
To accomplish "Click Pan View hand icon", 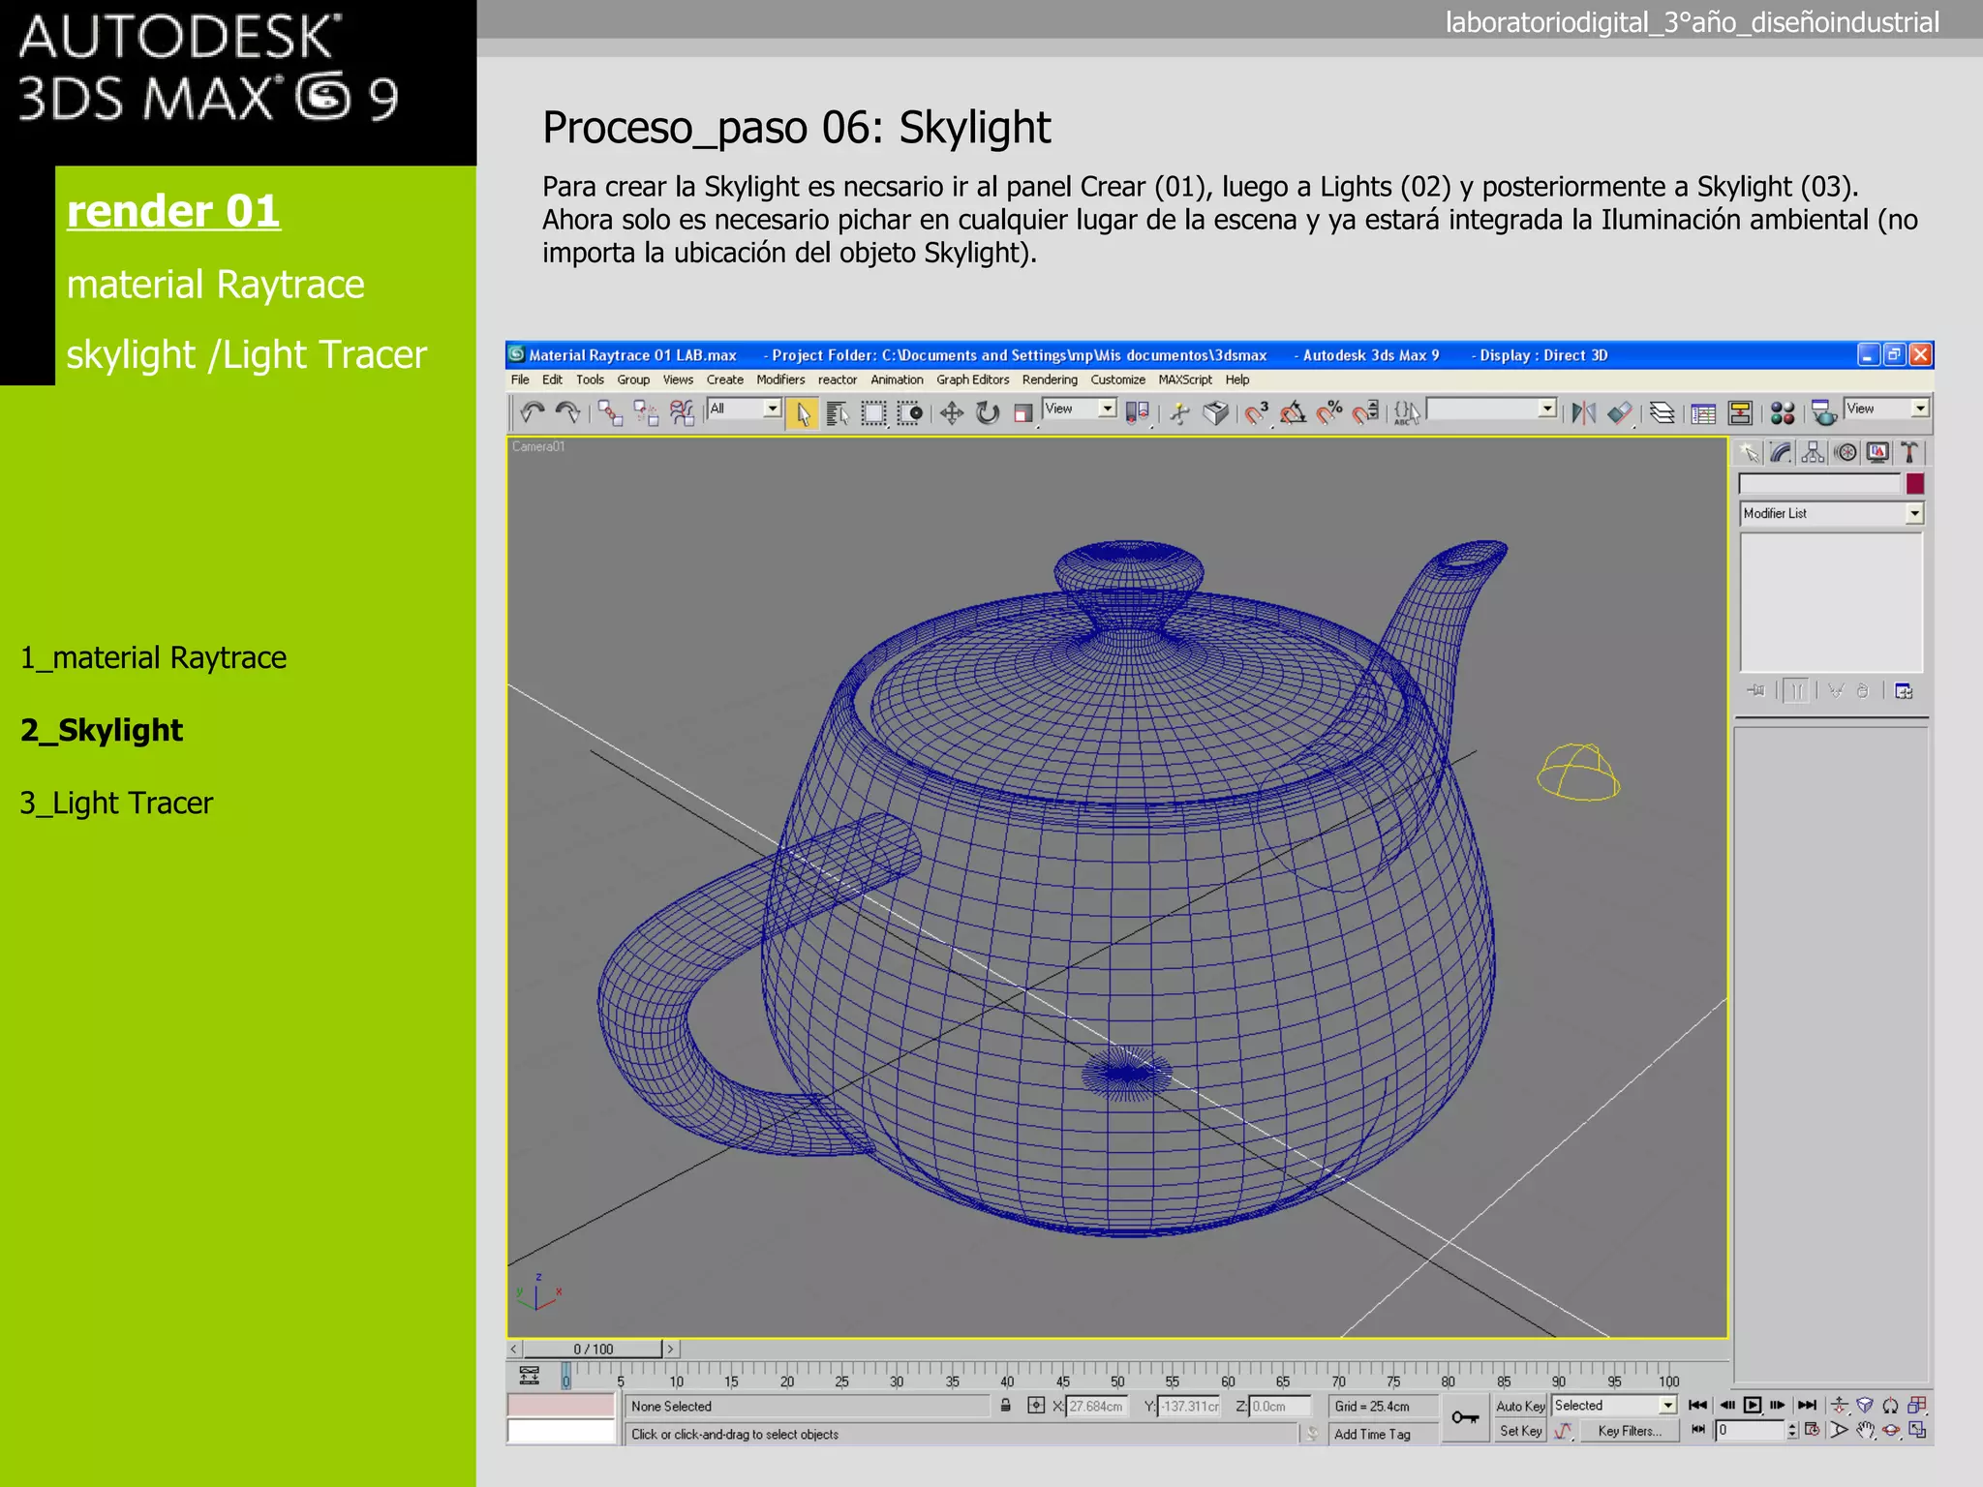I will tap(1865, 1430).
